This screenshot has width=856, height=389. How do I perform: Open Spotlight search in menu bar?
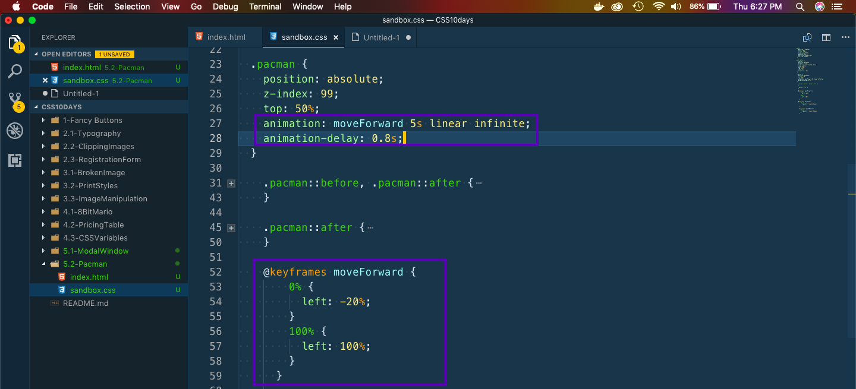click(x=800, y=7)
